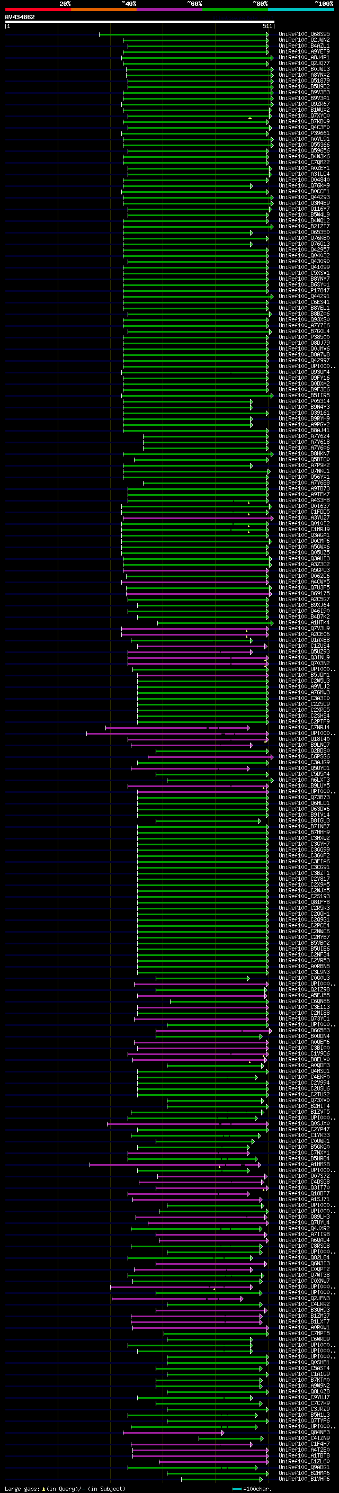The height and width of the screenshot is (1493, 339).
Task: Click the purple alignment bar for UniRef100_C7NRJ4
Action: click(177, 727)
